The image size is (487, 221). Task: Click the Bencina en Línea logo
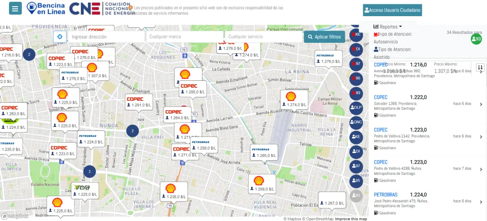point(46,9)
